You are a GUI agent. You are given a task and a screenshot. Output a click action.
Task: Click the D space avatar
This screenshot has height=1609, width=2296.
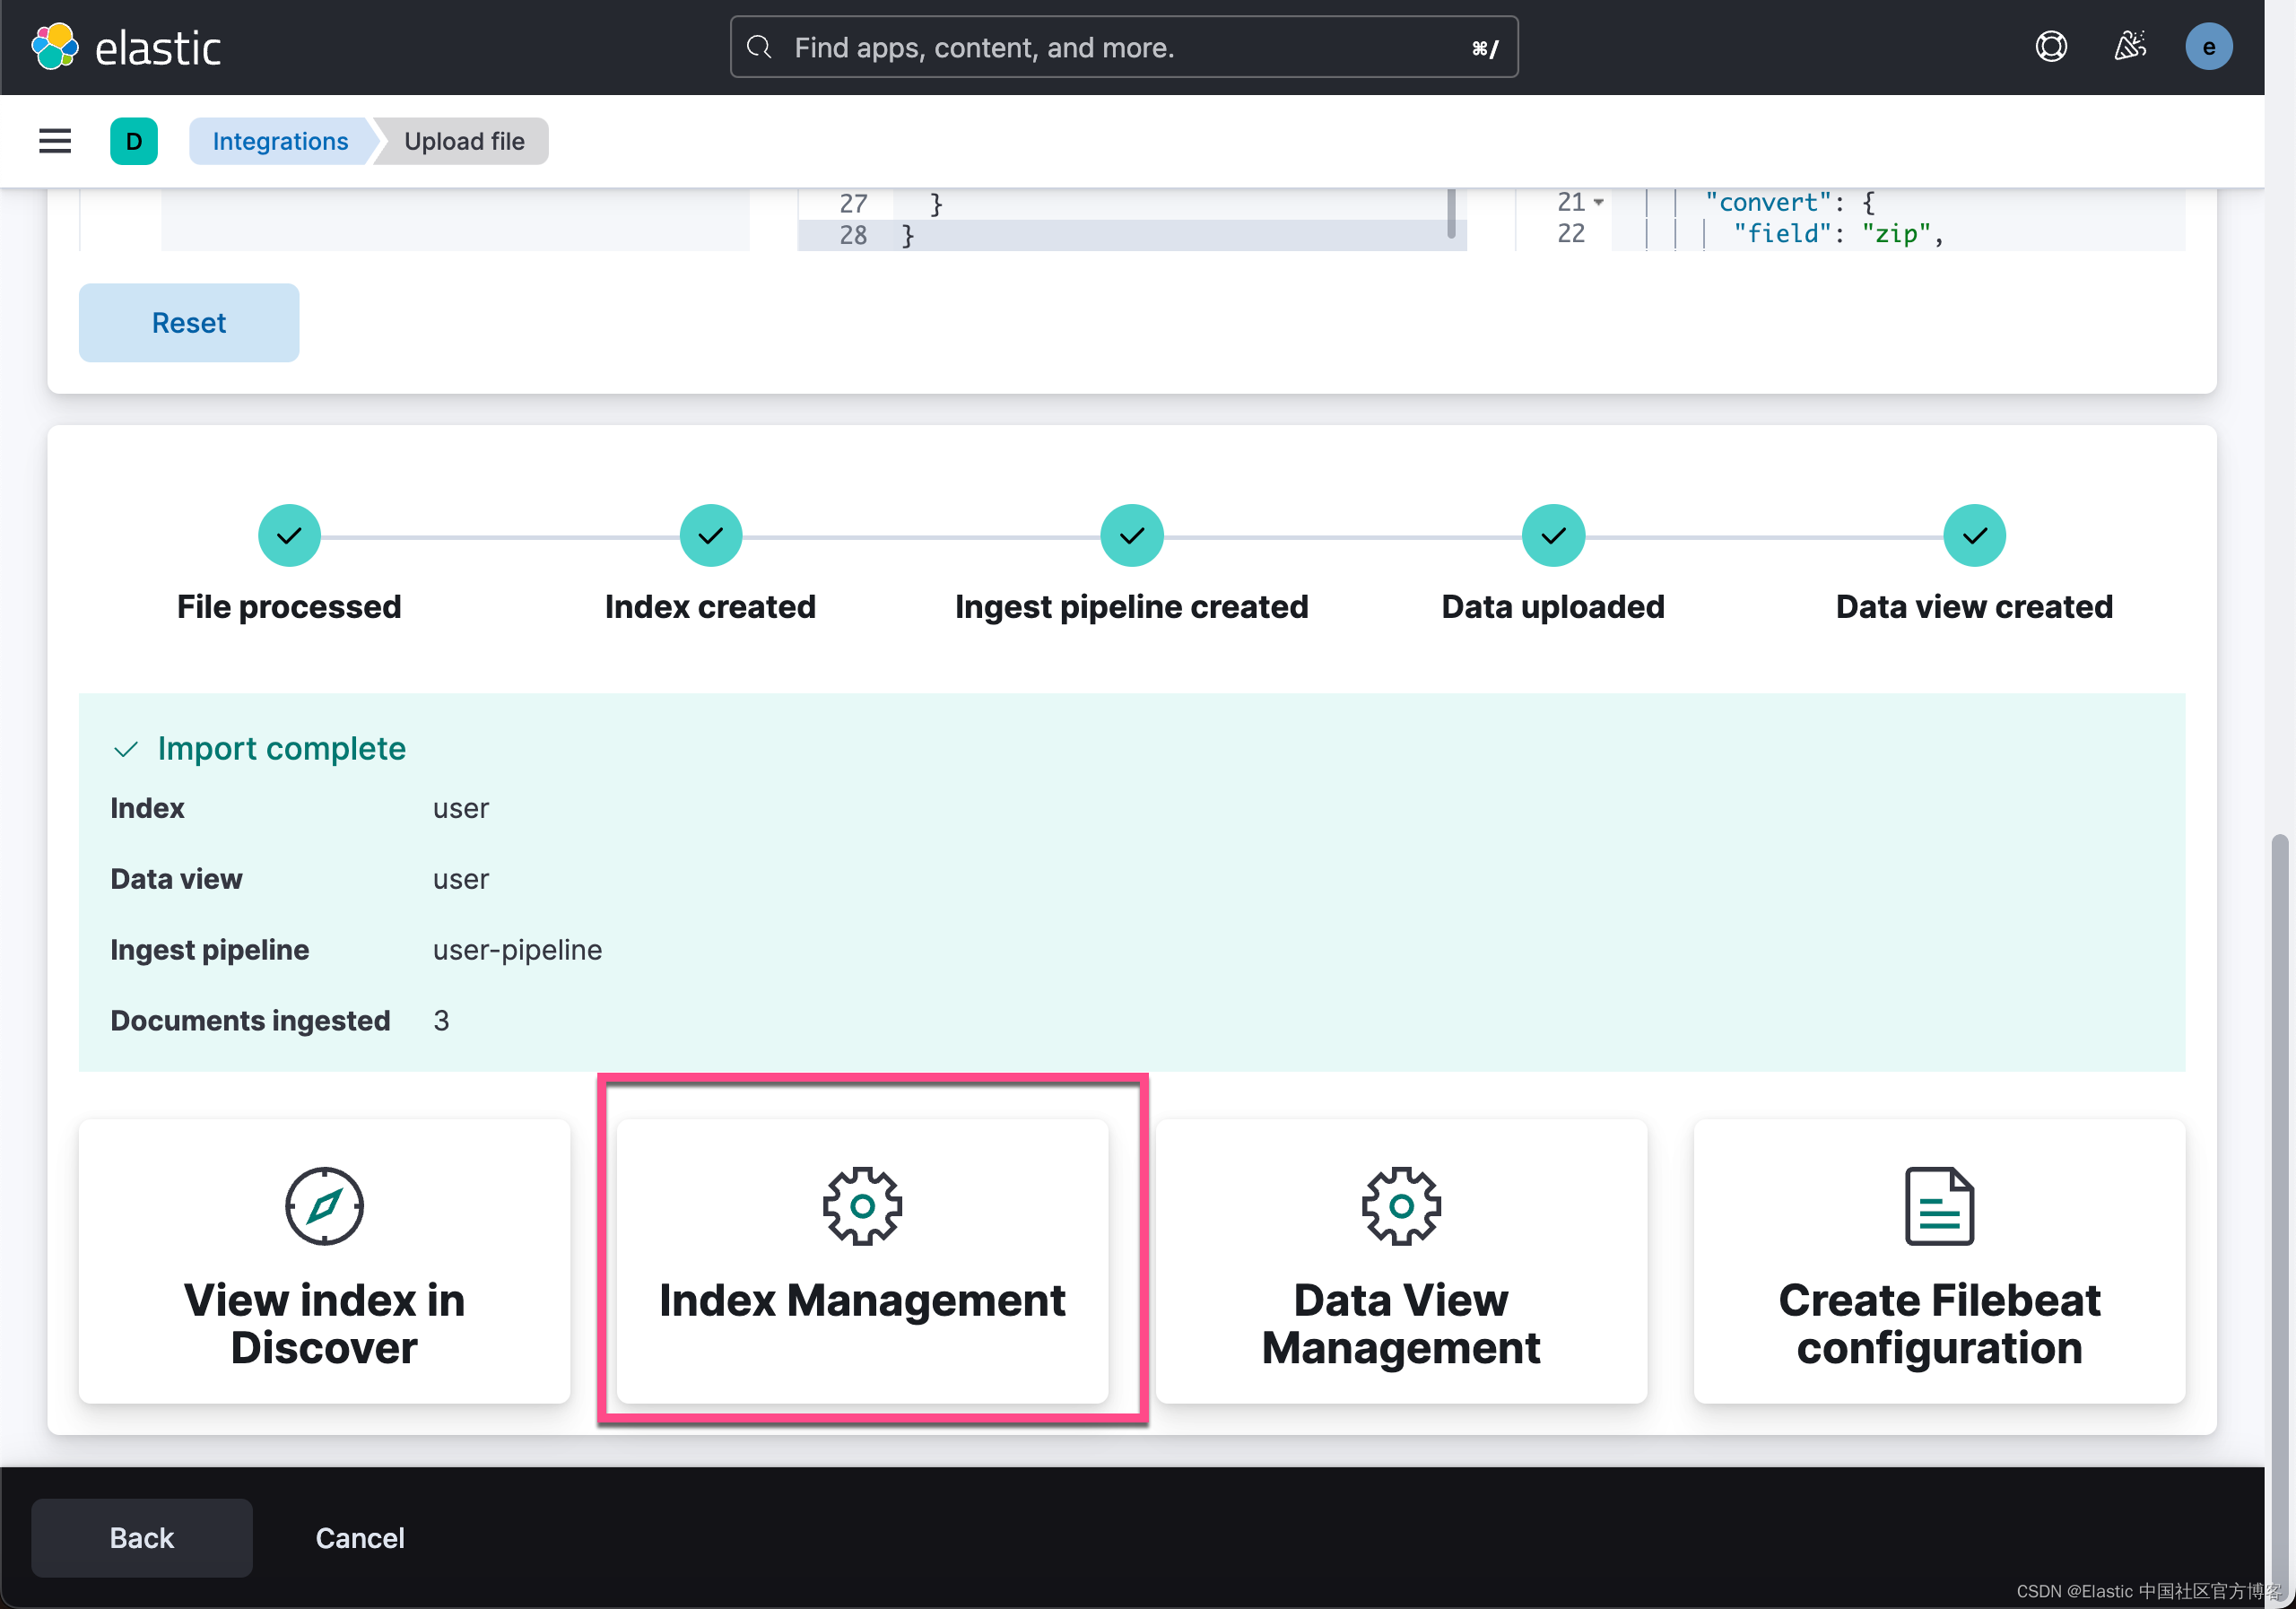pyautogui.click(x=134, y=141)
